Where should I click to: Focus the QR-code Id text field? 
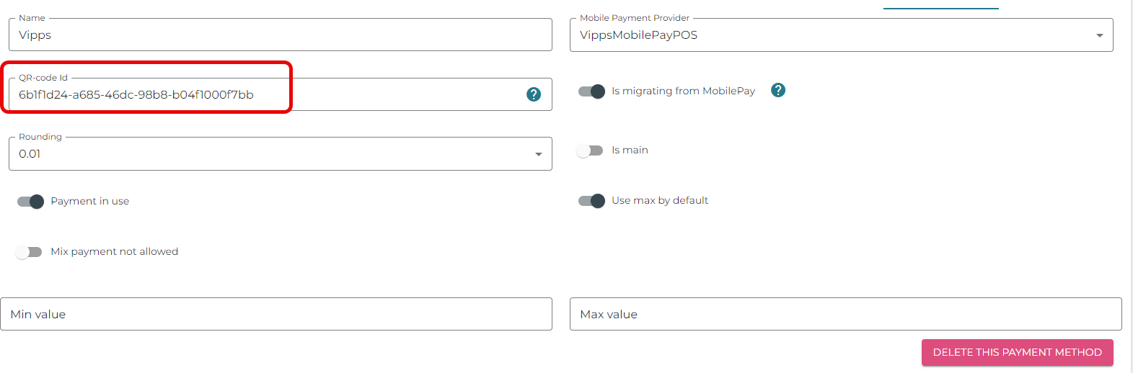267,95
